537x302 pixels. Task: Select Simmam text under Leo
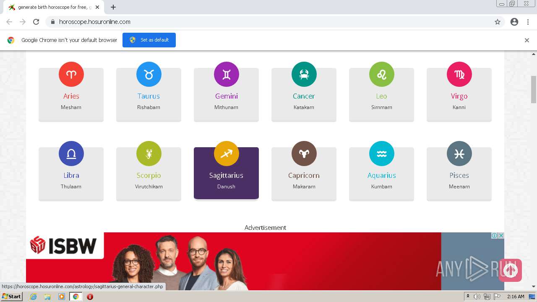coord(382,107)
